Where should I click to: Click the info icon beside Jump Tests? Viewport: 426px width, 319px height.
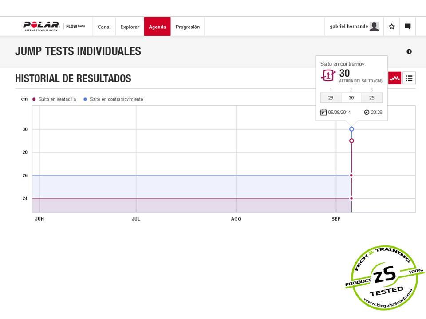click(409, 51)
